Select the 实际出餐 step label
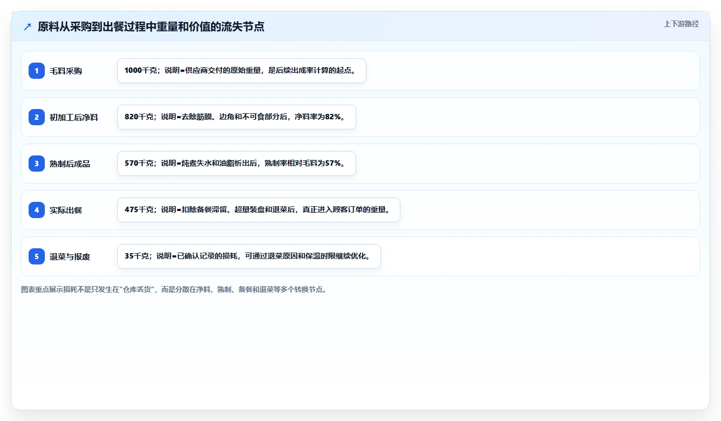 pyautogui.click(x=66, y=210)
